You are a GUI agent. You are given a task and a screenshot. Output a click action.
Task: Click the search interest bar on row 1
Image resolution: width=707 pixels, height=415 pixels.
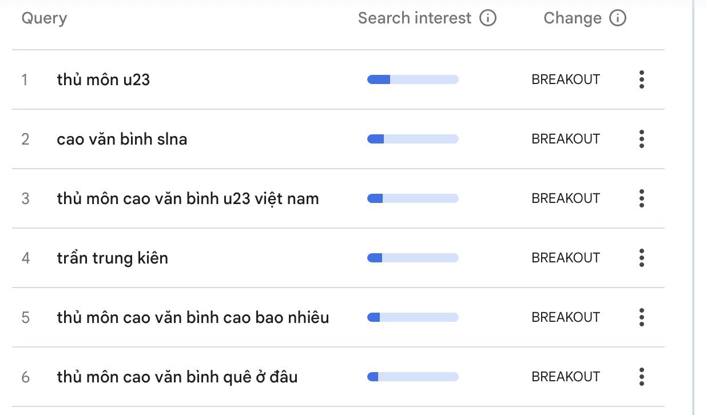pyautogui.click(x=412, y=79)
